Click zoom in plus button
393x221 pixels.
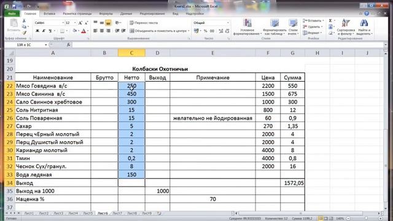click(381, 219)
